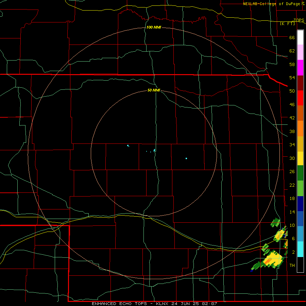This screenshot has height=306, width=306.
Task: Click the '2' legend value
Action: point(293,252)
